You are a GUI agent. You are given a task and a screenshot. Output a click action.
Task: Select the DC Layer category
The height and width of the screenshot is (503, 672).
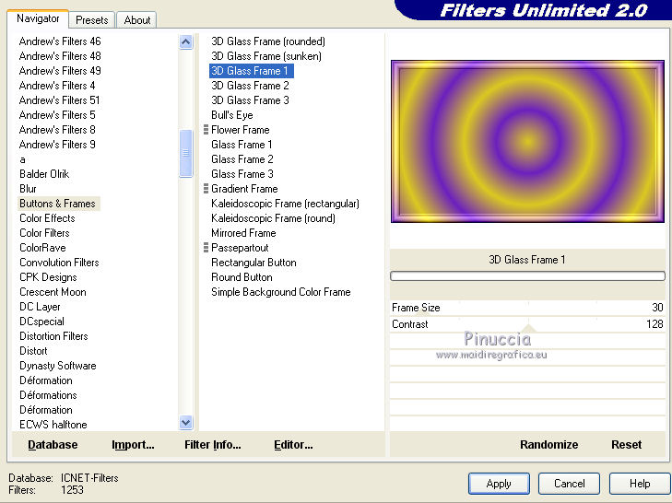tap(40, 307)
